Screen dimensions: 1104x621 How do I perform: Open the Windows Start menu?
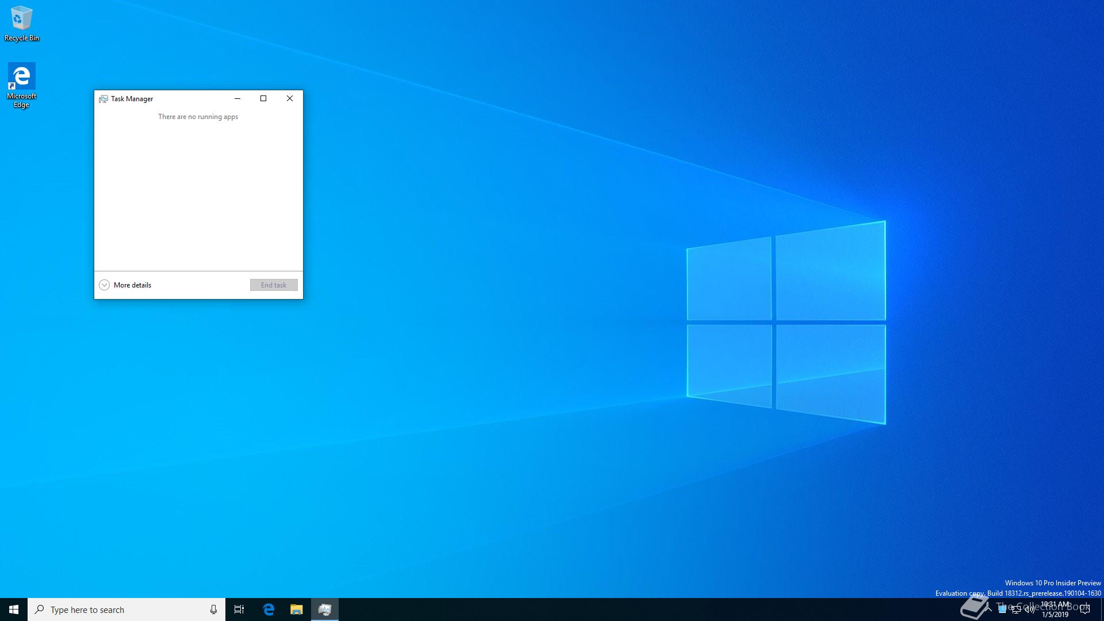click(x=14, y=609)
